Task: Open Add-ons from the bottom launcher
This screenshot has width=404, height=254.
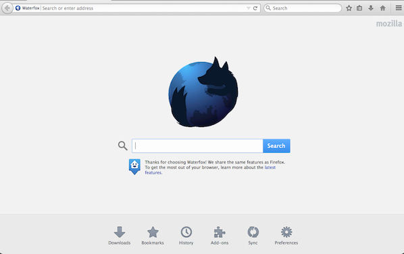Action: pyautogui.click(x=220, y=236)
